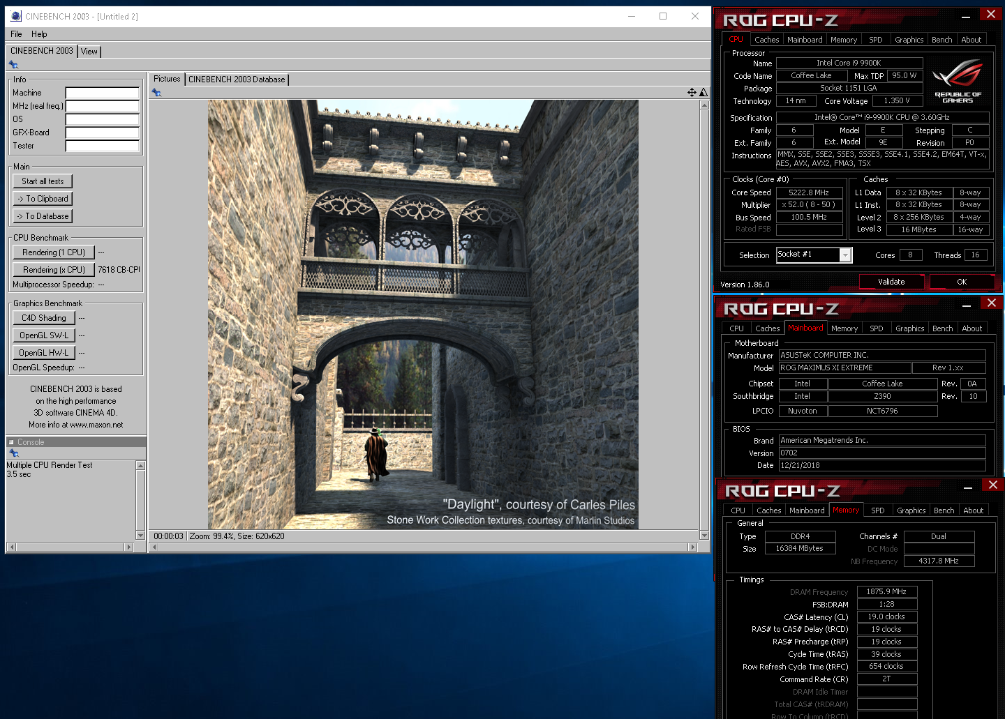Click the Validate button in CPU-Z
The height and width of the screenshot is (719, 1005).
click(891, 282)
